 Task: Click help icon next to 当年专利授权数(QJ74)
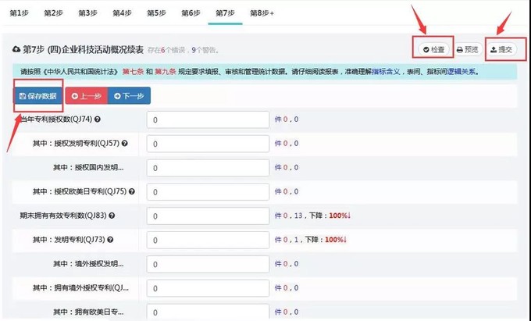97,119
